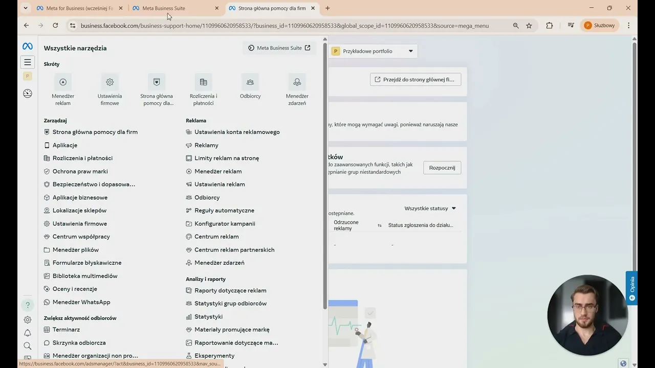Open Centrum reklam partnerskich entry
The image size is (655, 368).
(230, 250)
